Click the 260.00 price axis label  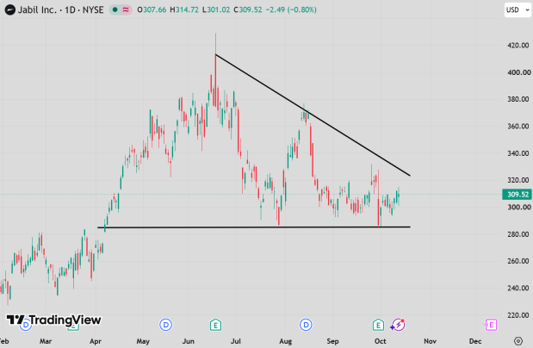[x=518, y=261]
